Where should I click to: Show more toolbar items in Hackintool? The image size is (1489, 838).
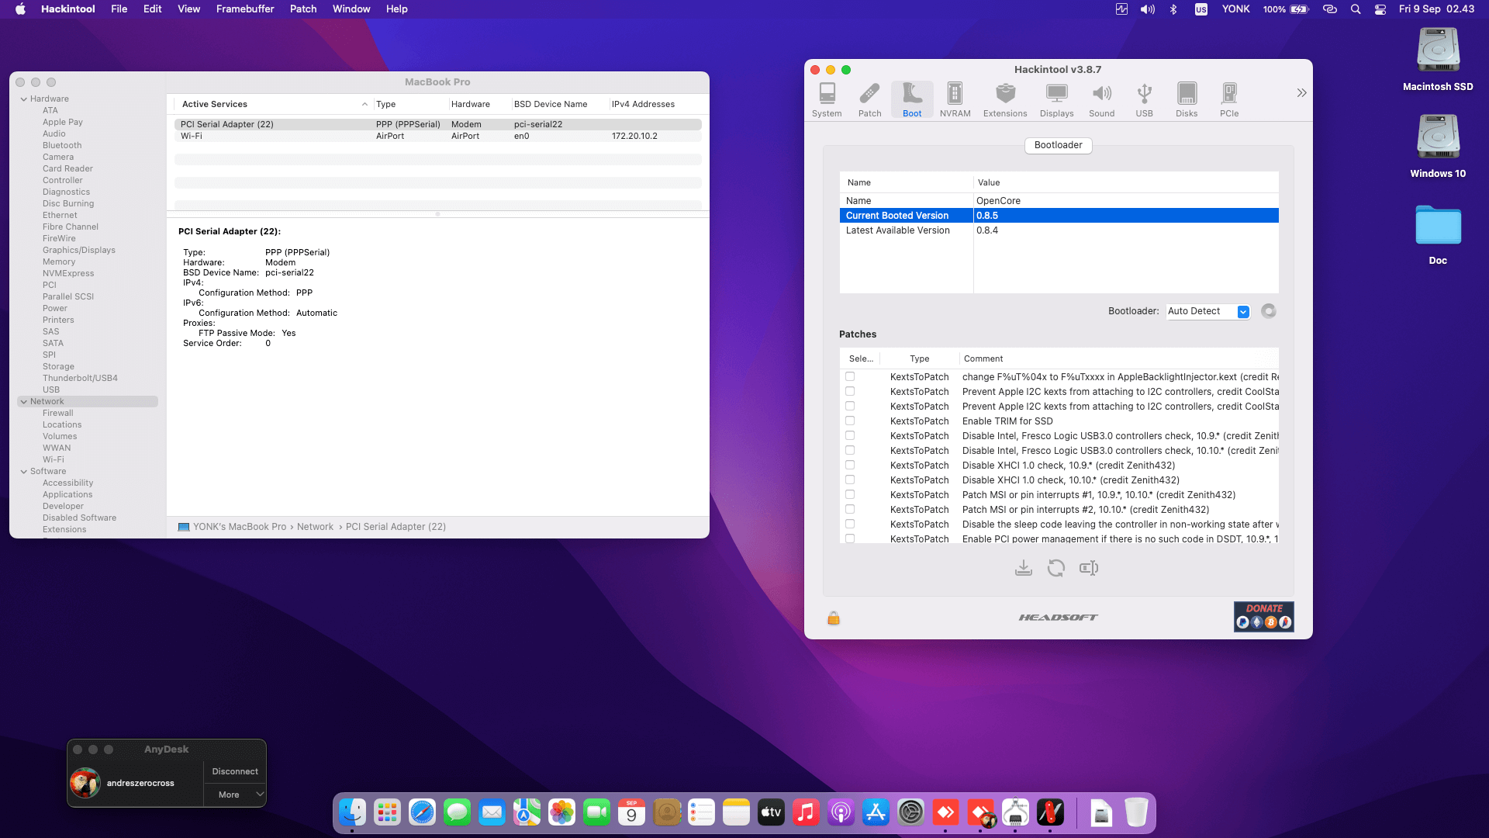tap(1301, 93)
